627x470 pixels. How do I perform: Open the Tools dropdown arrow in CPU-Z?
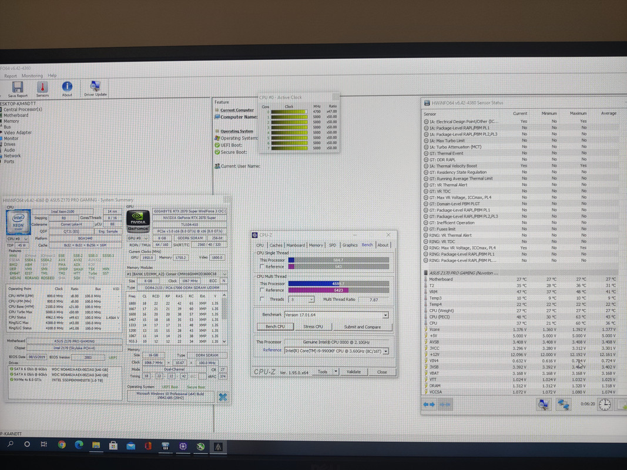[336, 371]
